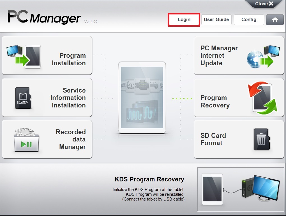
Task: Click the Internet Update globe icon
Action: [x=263, y=56]
